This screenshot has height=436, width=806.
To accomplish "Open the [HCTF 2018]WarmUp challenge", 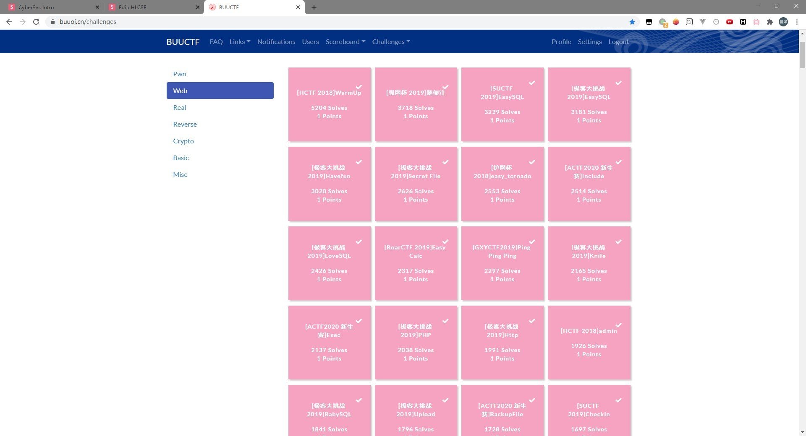I will 330,104.
